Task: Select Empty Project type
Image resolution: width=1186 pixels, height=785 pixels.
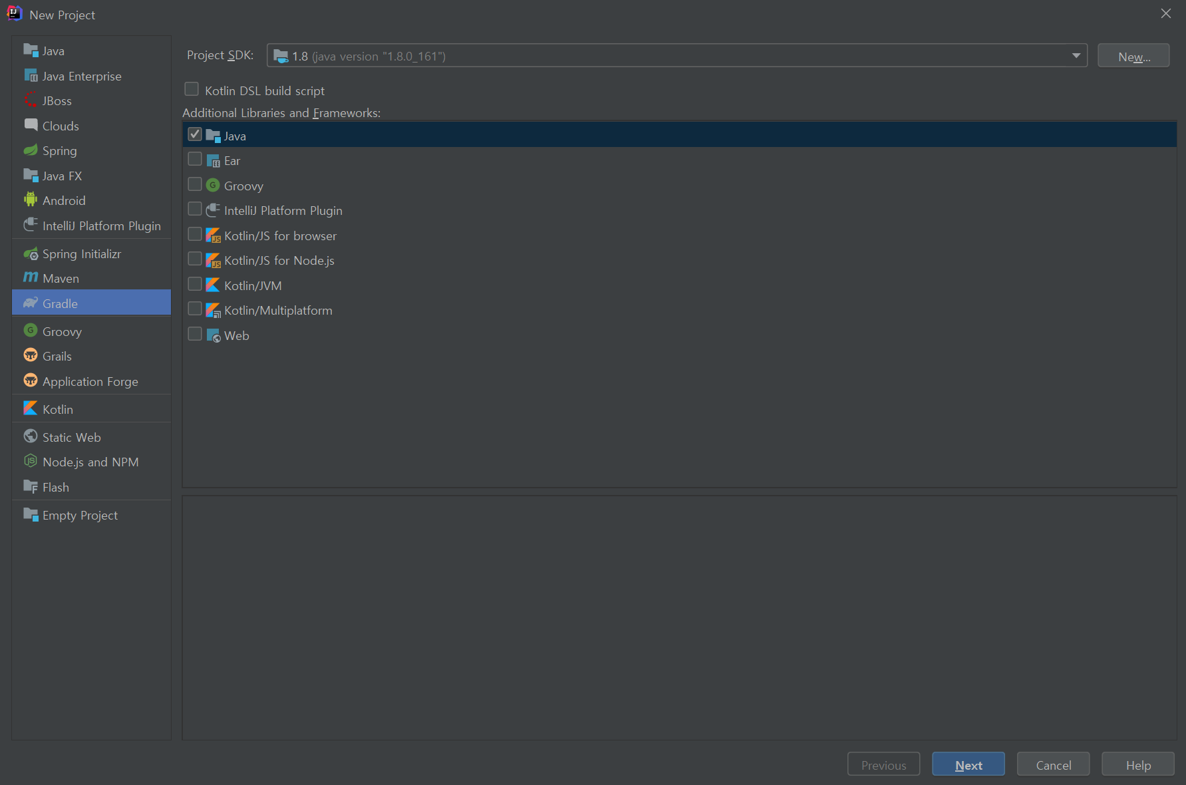Action: tap(91, 515)
